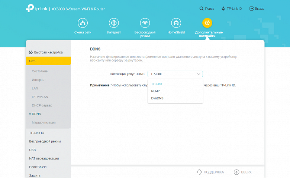
Task: Click ВВЕРХ to go to top
Action: tap(246, 172)
